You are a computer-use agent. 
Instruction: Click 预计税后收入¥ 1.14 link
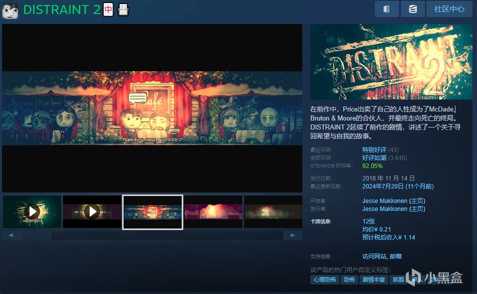click(388, 237)
